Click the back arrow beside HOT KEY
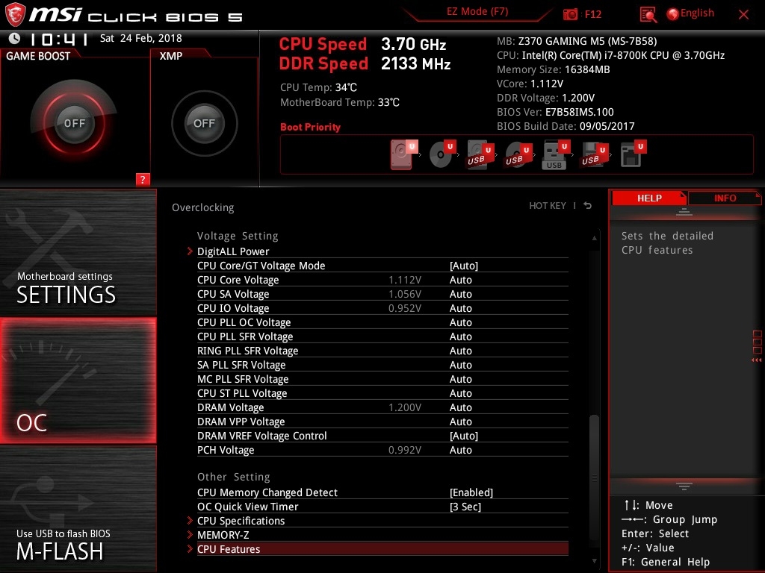The image size is (765, 573). 588,206
